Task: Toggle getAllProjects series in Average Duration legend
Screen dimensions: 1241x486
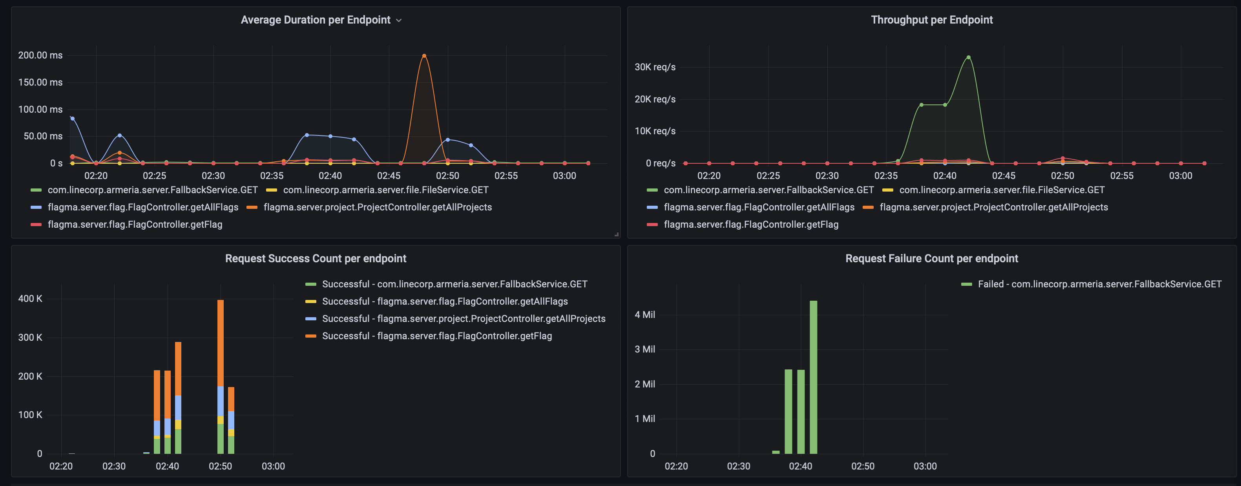Action: click(377, 207)
